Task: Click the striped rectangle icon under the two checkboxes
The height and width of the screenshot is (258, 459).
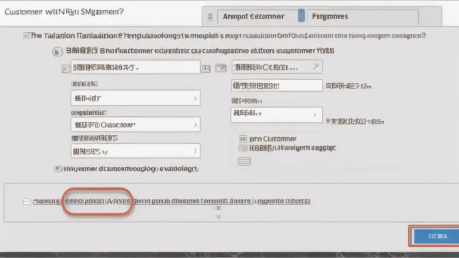Action: 244,161
